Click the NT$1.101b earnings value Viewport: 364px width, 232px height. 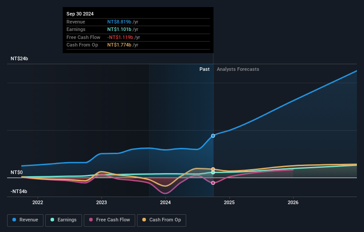point(119,29)
